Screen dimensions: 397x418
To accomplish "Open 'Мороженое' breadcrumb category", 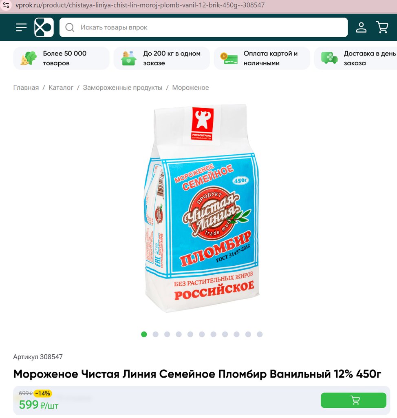I will click(190, 87).
